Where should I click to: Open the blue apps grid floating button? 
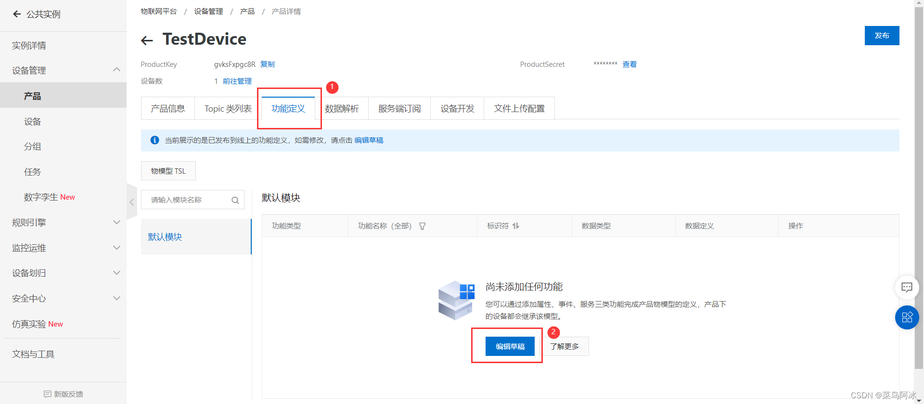[x=907, y=317]
